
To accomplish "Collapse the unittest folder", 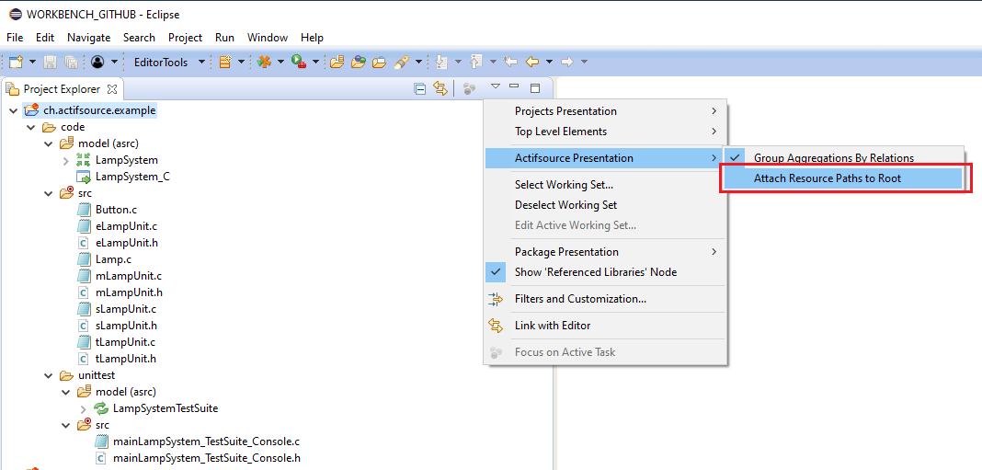I will pos(49,375).
